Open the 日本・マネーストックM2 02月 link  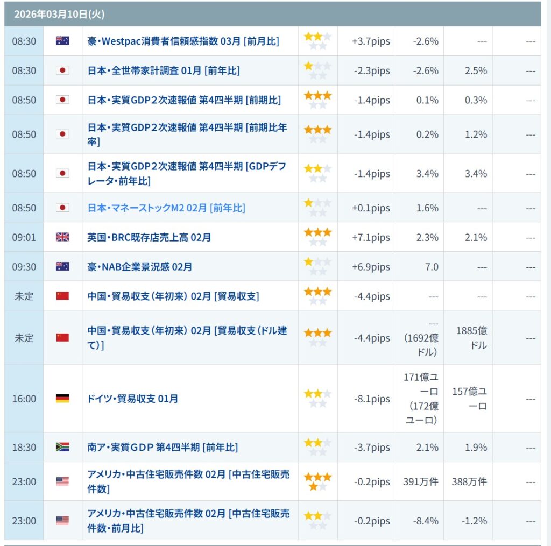coord(166,208)
